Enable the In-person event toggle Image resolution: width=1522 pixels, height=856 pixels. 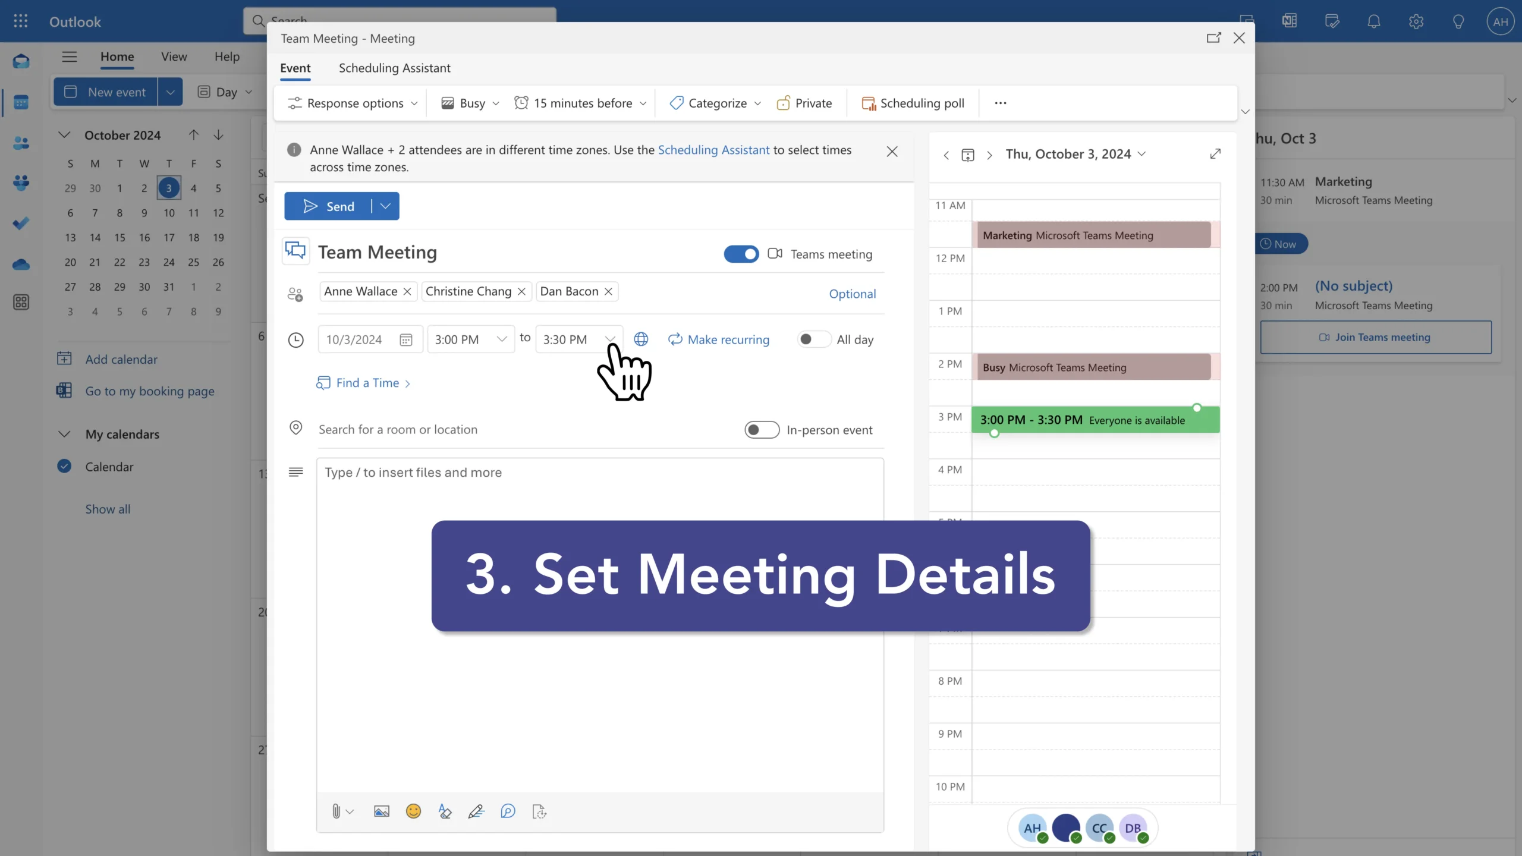pos(762,430)
